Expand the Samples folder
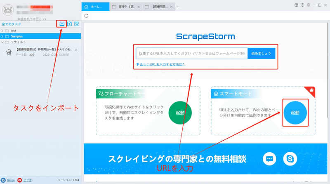Viewport: 330px width, 184px height. tap(2, 36)
